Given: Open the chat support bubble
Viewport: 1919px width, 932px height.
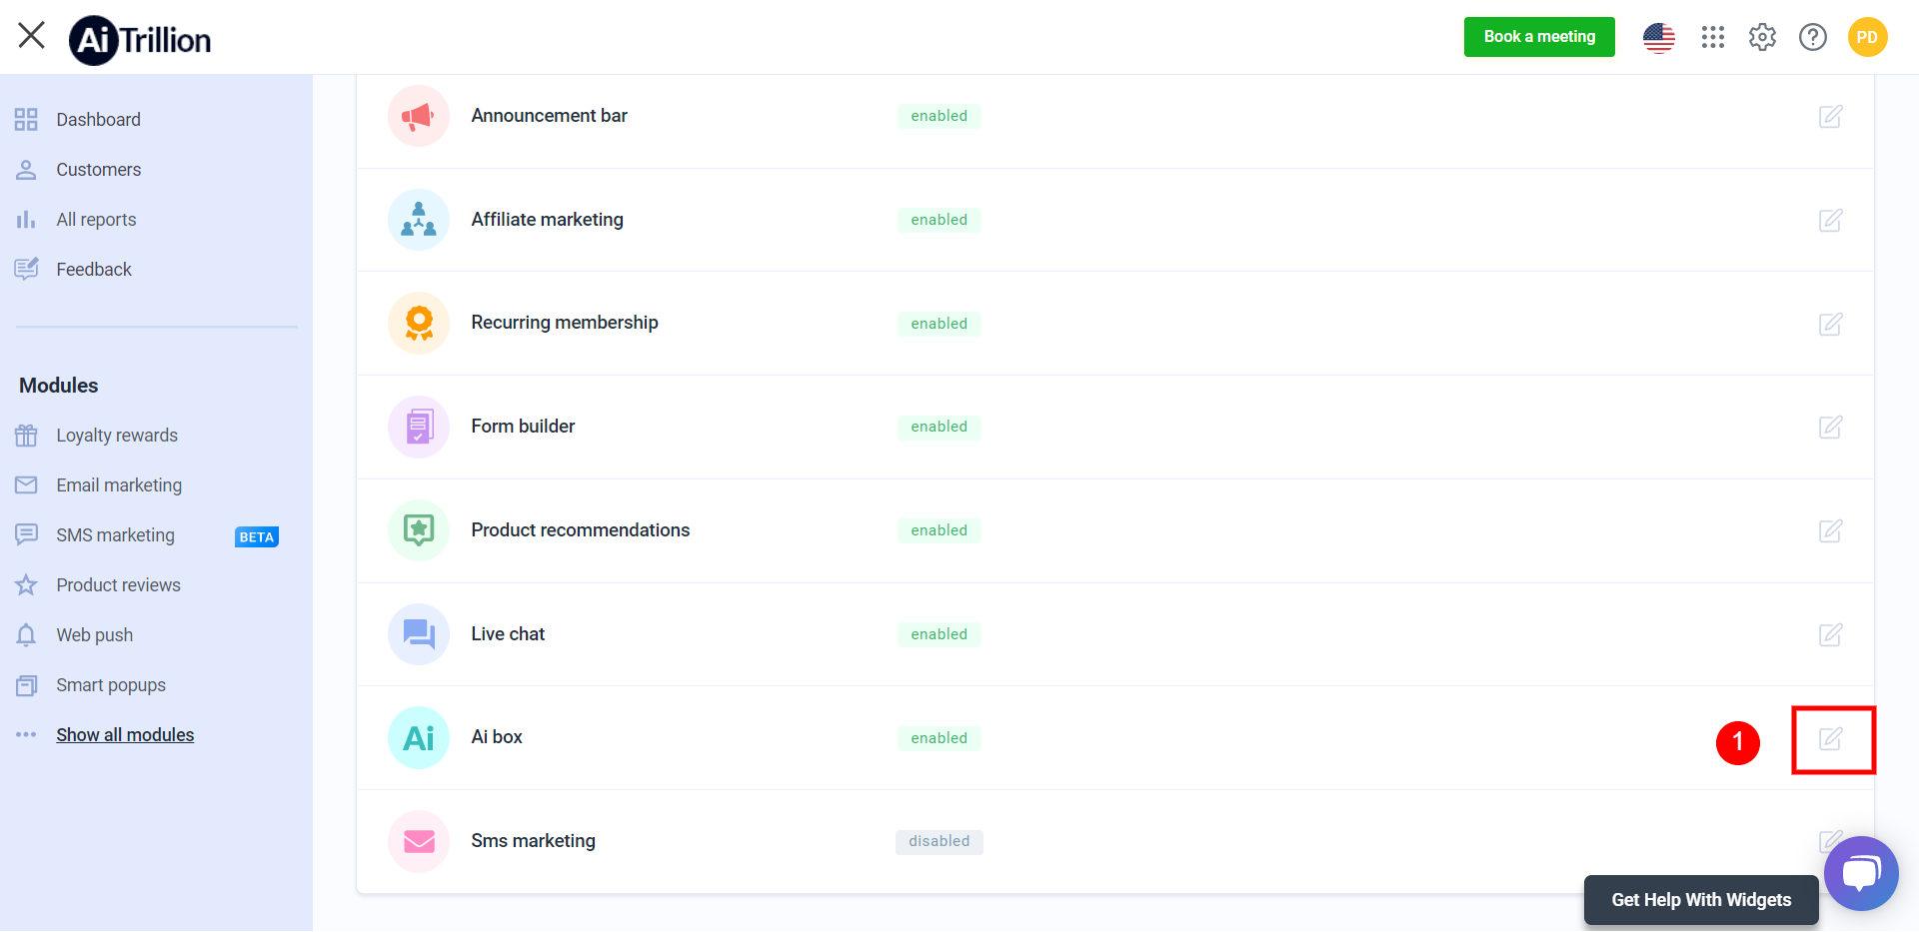Looking at the screenshot, I should [1861, 873].
